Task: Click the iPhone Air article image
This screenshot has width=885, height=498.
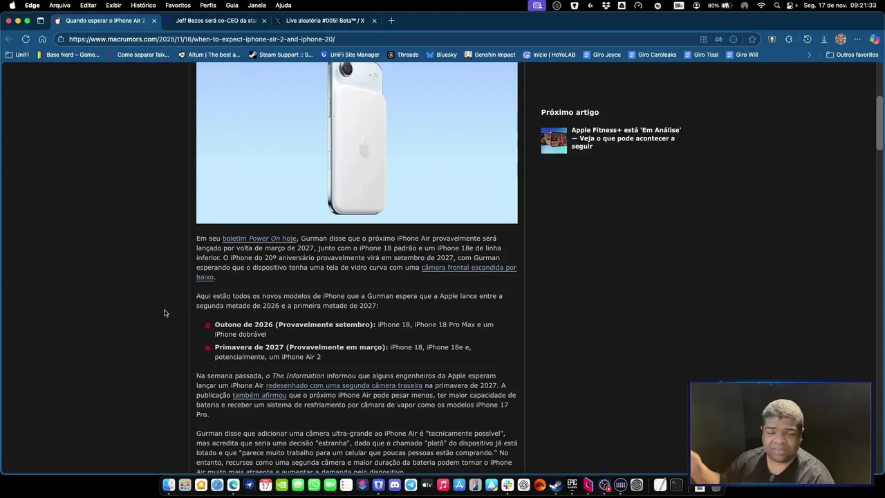Action: pyautogui.click(x=357, y=143)
